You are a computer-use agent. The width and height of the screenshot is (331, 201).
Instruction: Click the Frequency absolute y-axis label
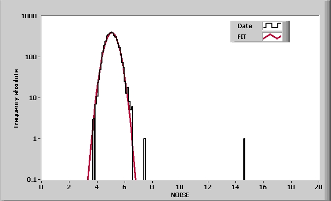click(16, 99)
